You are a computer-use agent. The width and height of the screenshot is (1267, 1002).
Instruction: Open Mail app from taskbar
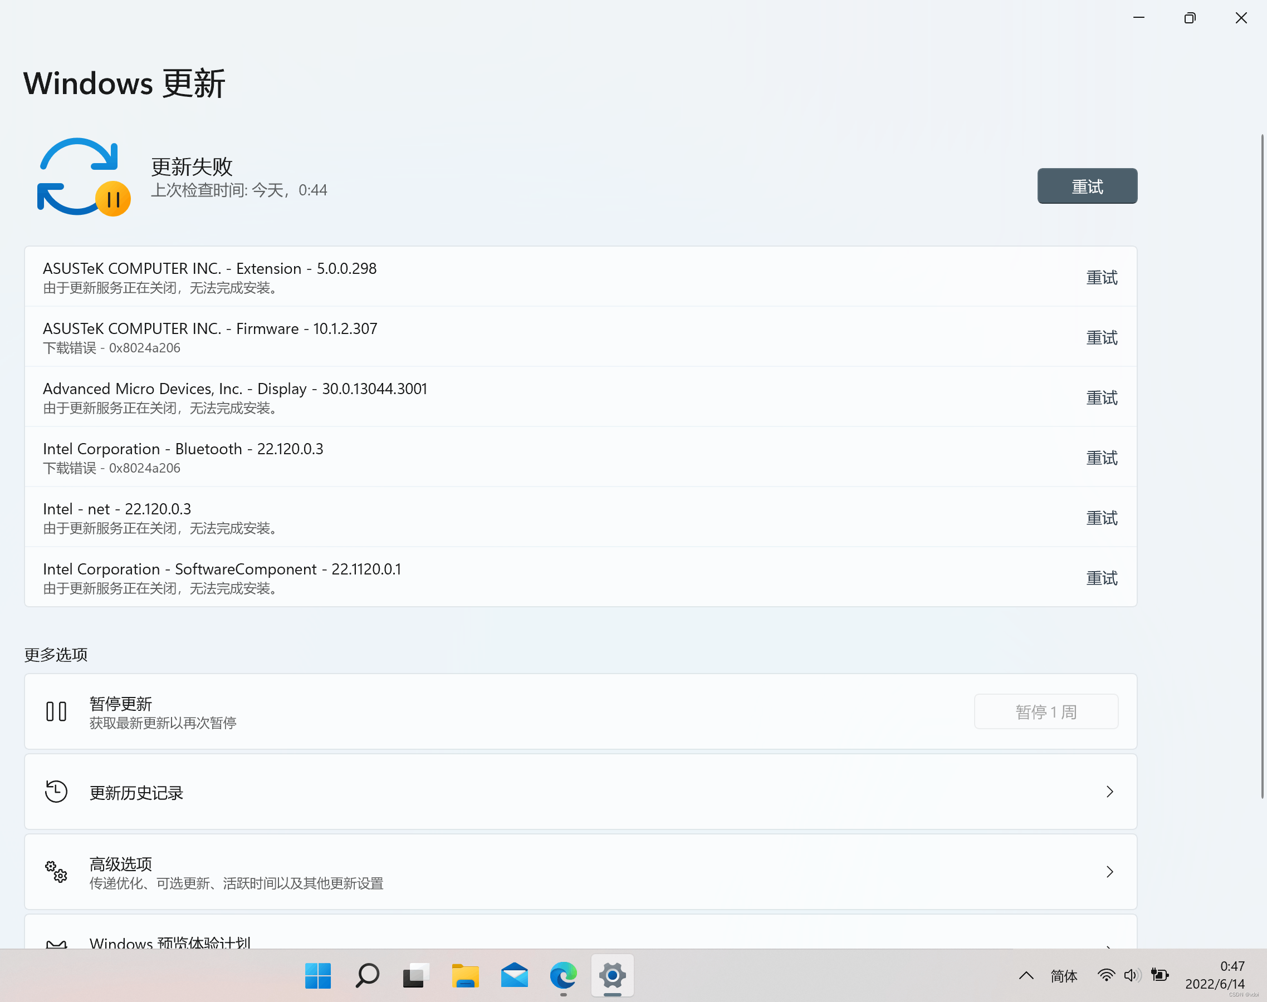tap(515, 976)
